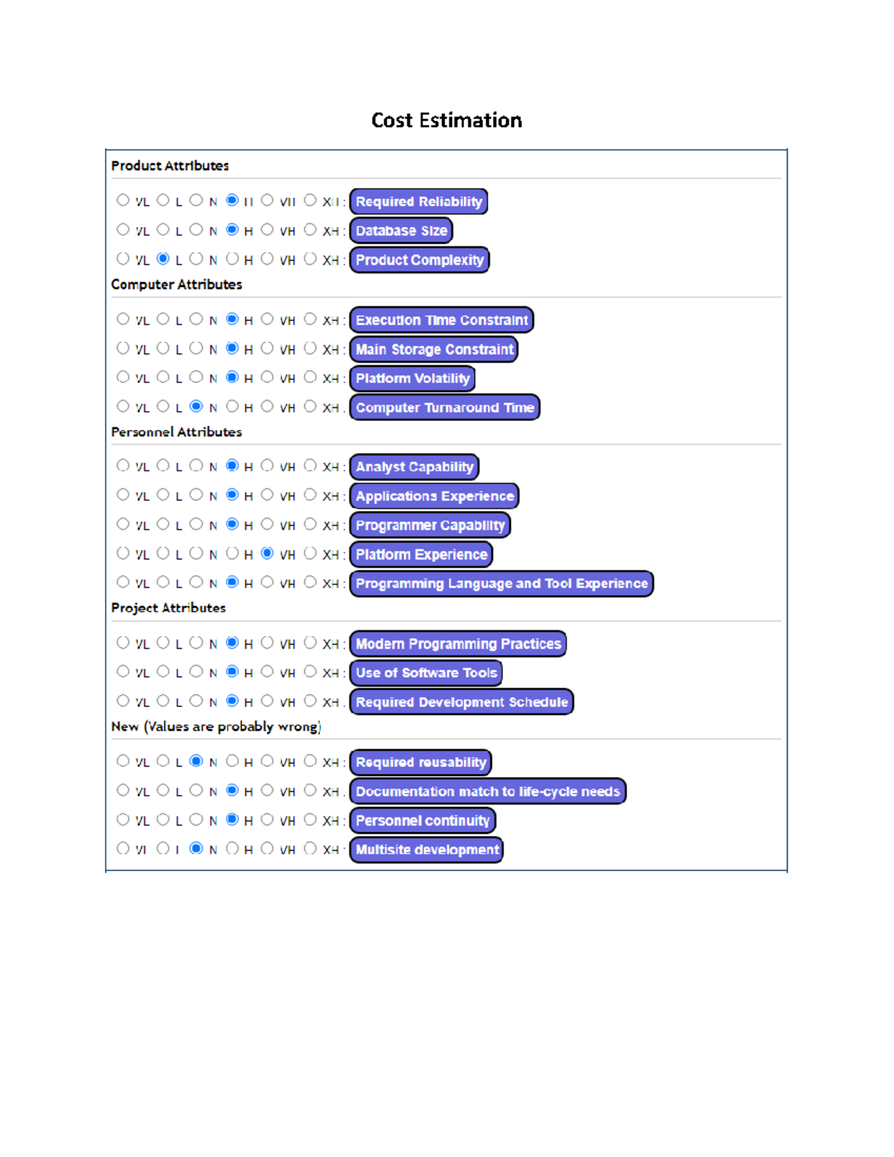This screenshot has width=894, height=1157.
Task: Choose High for Platform Experience
Action: (x=232, y=553)
